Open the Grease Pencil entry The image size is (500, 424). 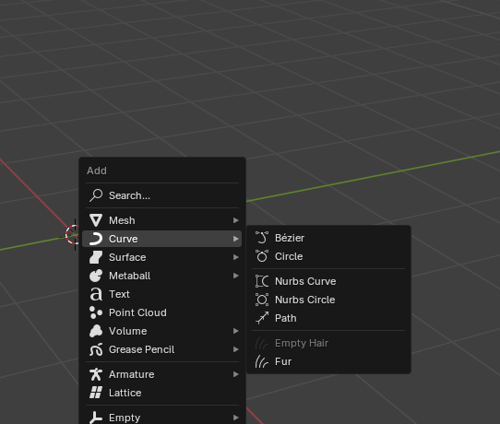[162, 349]
